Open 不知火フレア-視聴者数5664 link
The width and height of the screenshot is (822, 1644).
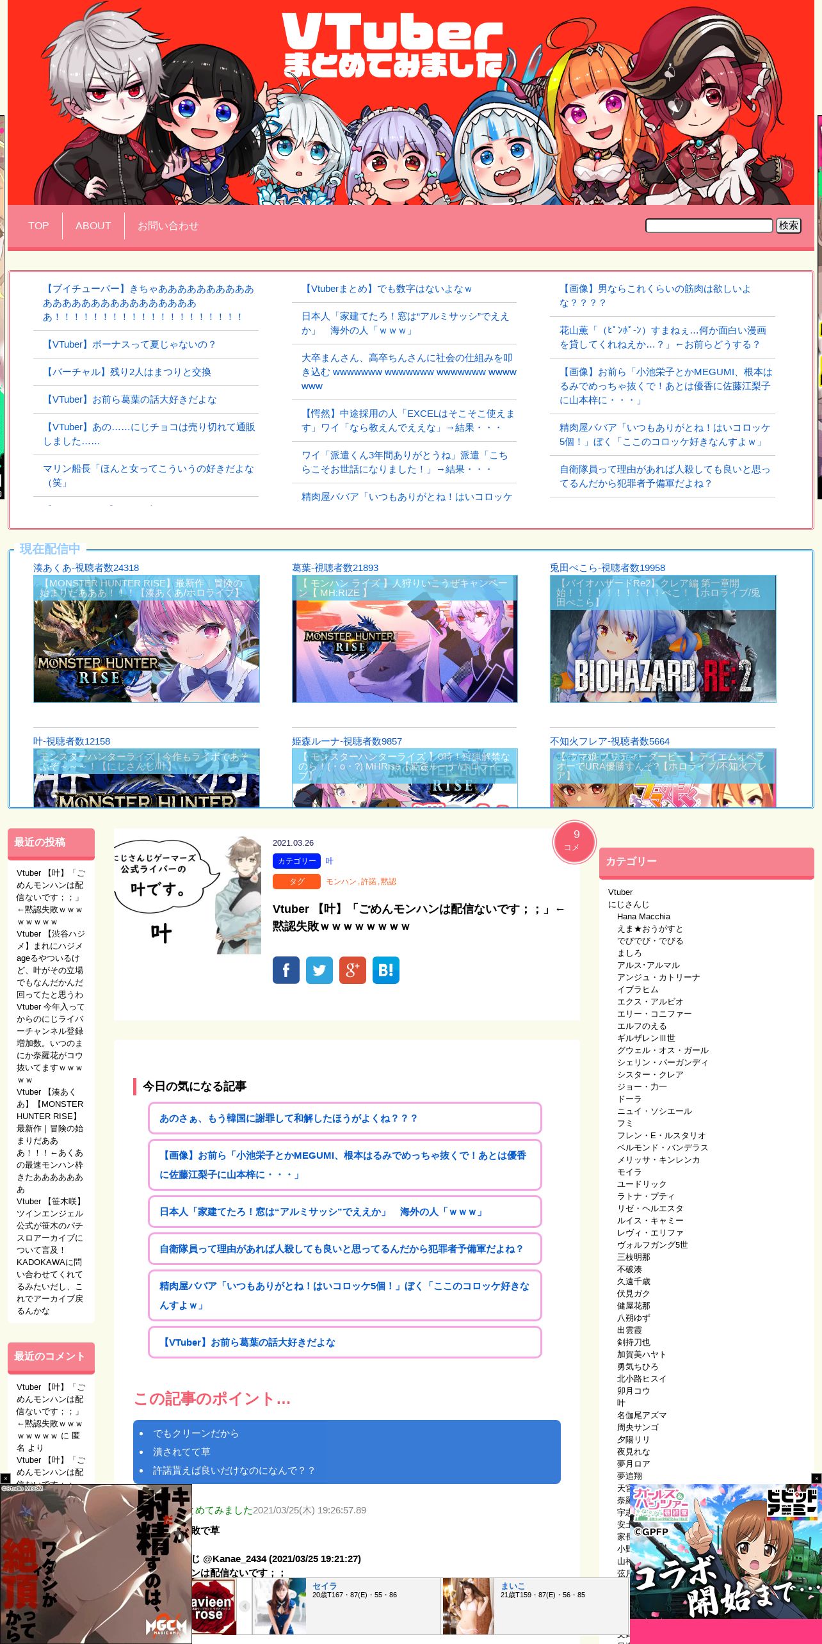click(609, 741)
